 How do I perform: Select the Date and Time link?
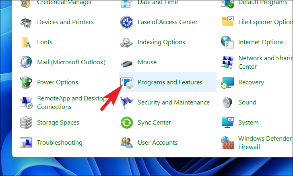coord(158,2)
